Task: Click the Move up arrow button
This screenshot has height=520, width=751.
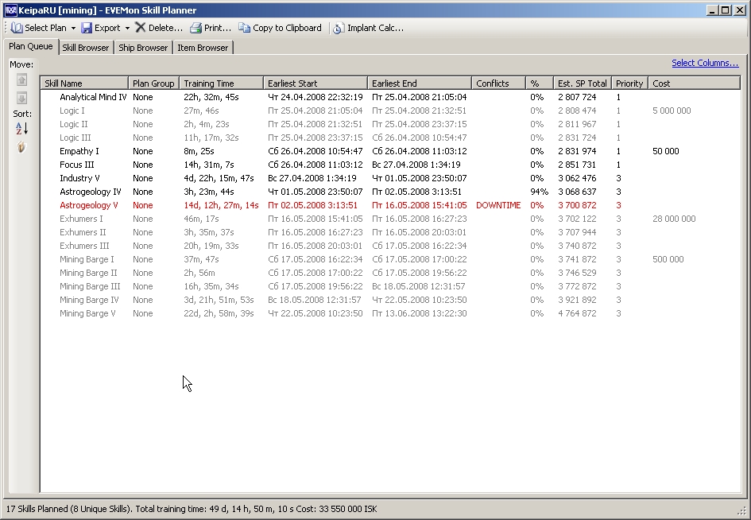Action: coord(21,80)
